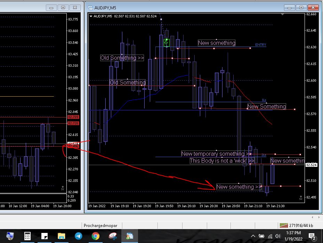Open the black-and-white square taskbar app
Viewport: 323px width, 243px height.
pos(44,236)
